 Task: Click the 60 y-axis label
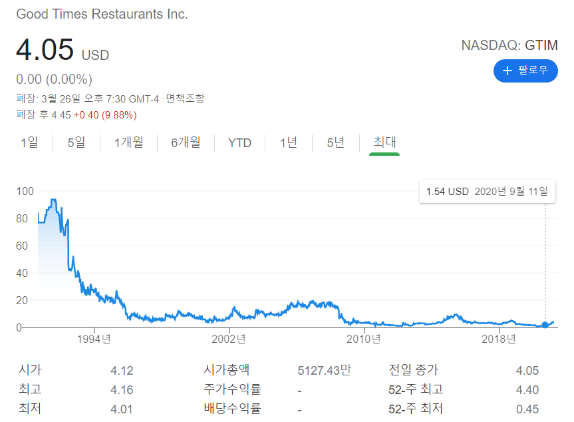point(22,246)
